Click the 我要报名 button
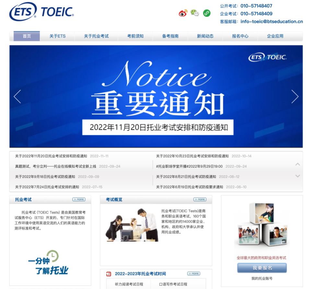Screen dimensions: 324x289 coord(262,268)
